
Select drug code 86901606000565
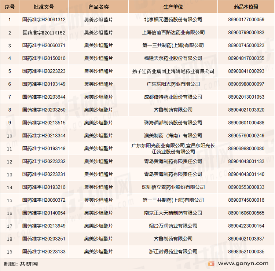tap(246, 213)
